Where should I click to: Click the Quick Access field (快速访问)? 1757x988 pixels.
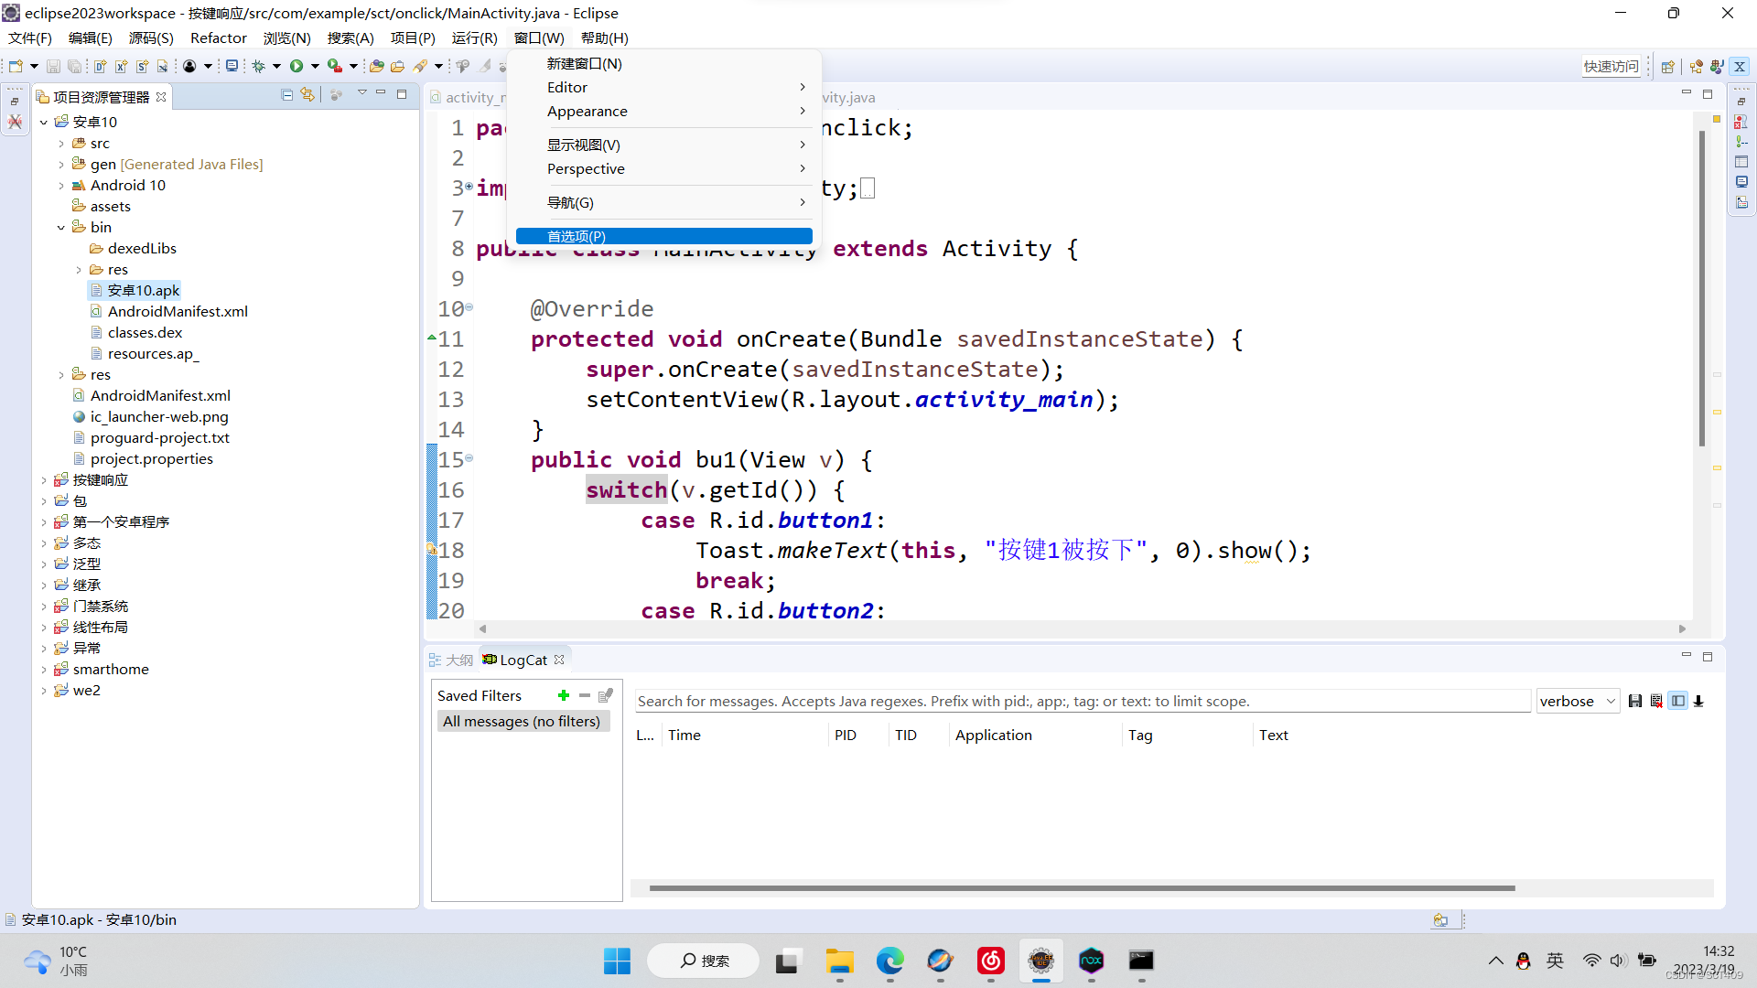pos(1611,66)
